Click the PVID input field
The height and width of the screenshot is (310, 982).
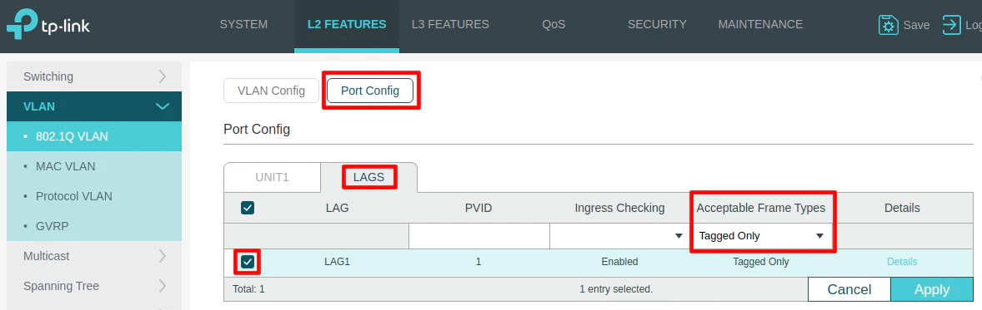(478, 236)
